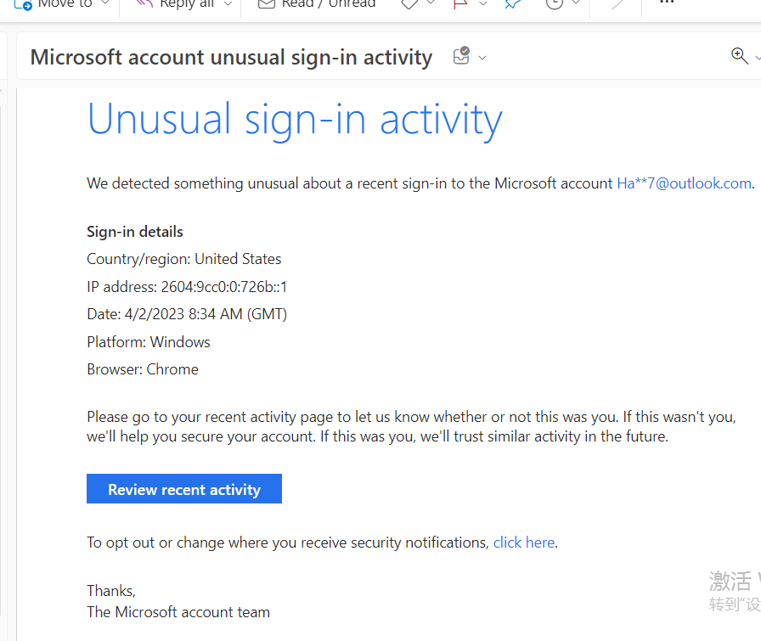761x641 pixels.
Task: Click the Read / Unread envelope icon
Action: (267, 4)
